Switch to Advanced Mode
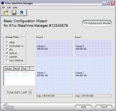Screen dimensions: 116x111 click(97, 23)
